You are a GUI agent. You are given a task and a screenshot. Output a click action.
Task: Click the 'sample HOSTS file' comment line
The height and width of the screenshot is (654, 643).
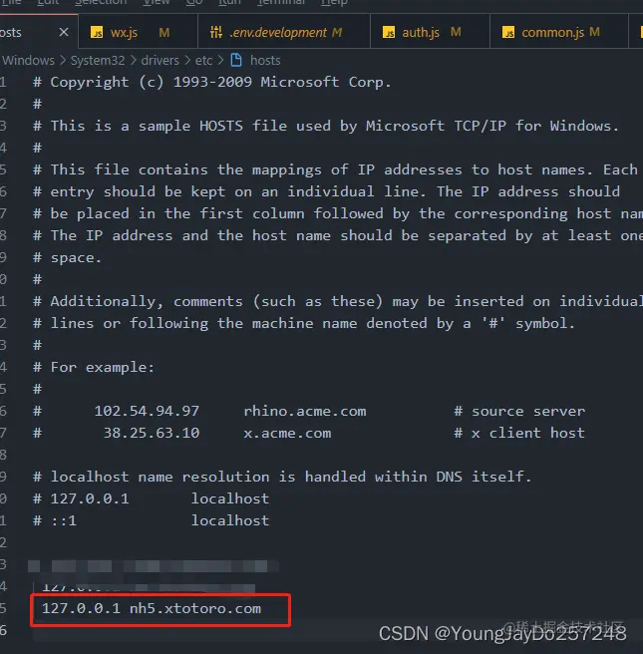pyautogui.click(x=326, y=126)
